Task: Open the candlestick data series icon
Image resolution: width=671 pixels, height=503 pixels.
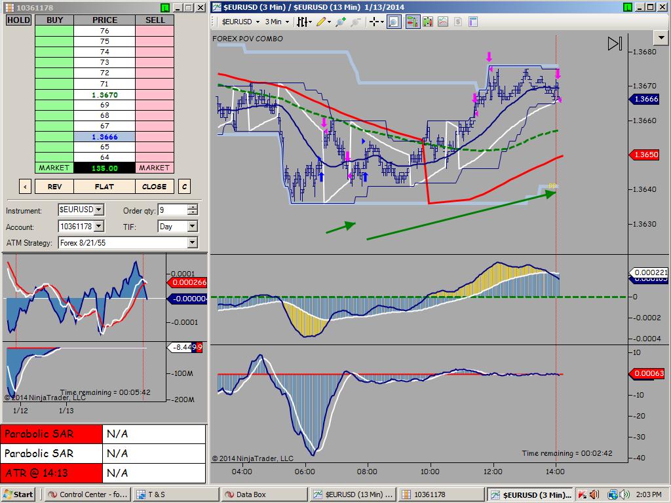Action: click(427, 22)
